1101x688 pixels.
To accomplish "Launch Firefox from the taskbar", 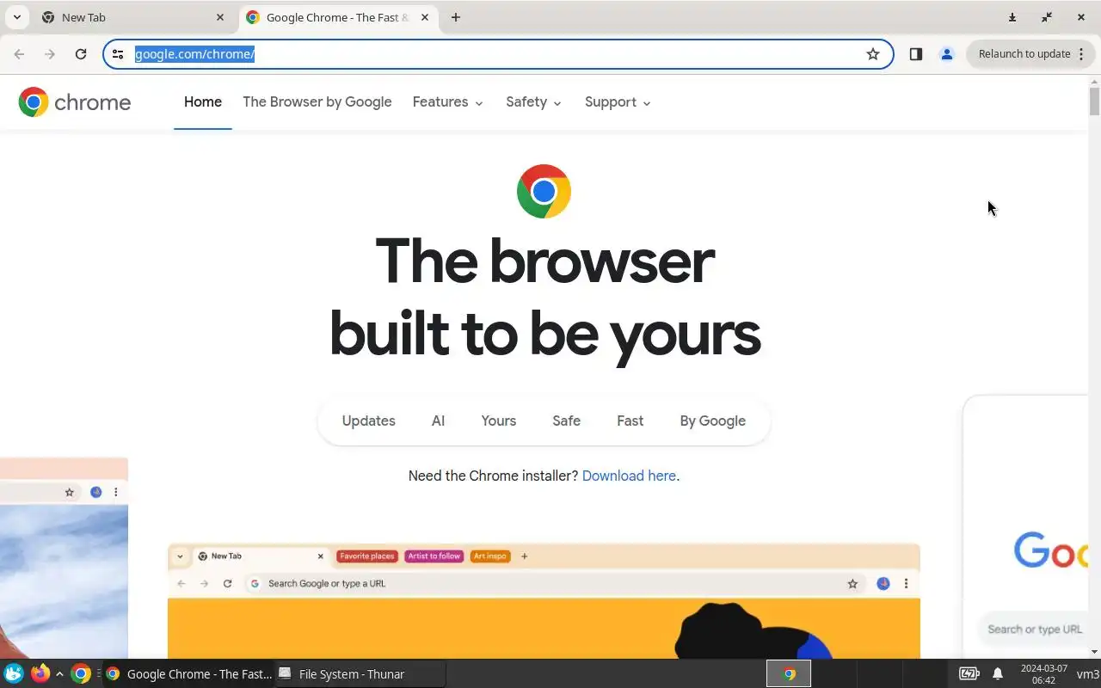I will pos(40,673).
